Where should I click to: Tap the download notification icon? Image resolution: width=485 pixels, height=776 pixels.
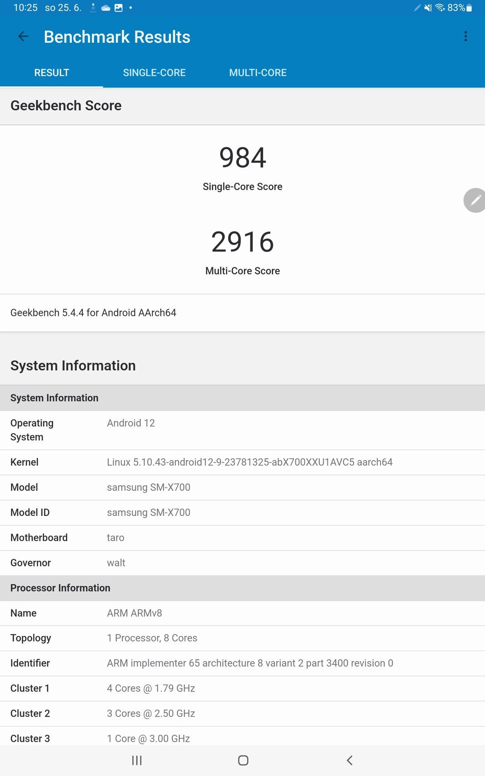point(93,8)
